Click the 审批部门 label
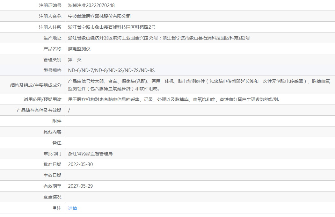The height and width of the screenshot is (217, 335). 52,154
